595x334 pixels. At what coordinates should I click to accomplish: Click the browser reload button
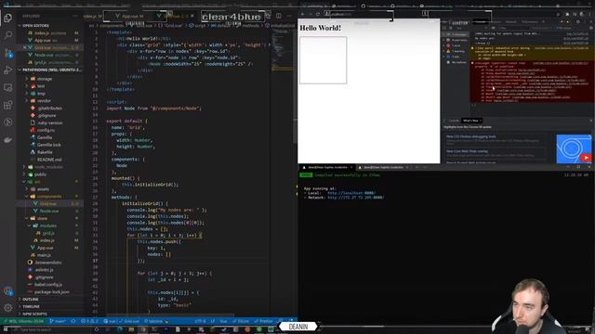[318, 15]
